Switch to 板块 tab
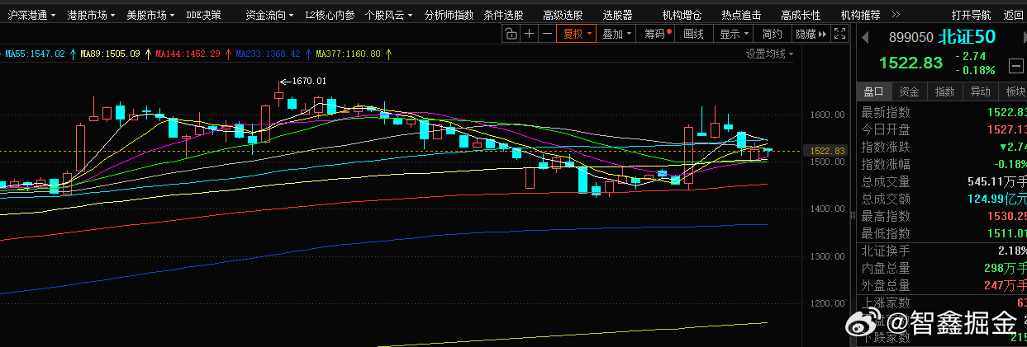Image resolution: width=1027 pixels, height=347 pixels. pyautogui.click(x=1014, y=91)
